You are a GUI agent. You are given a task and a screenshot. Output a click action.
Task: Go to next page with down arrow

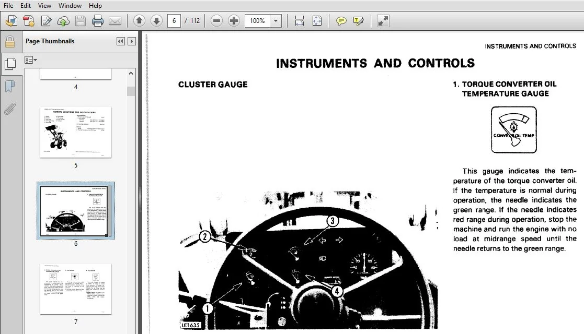(156, 21)
